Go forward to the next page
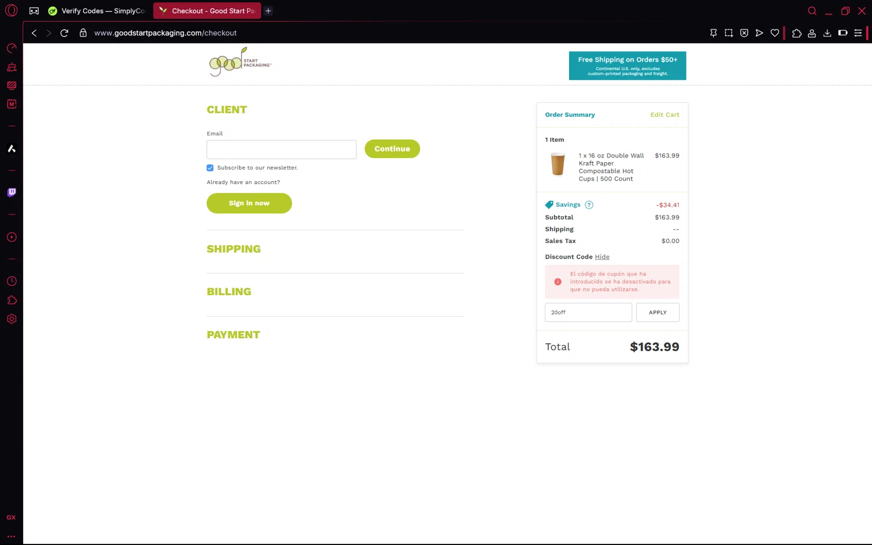The width and height of the screenshot is (872, 545). coord(49,33)
